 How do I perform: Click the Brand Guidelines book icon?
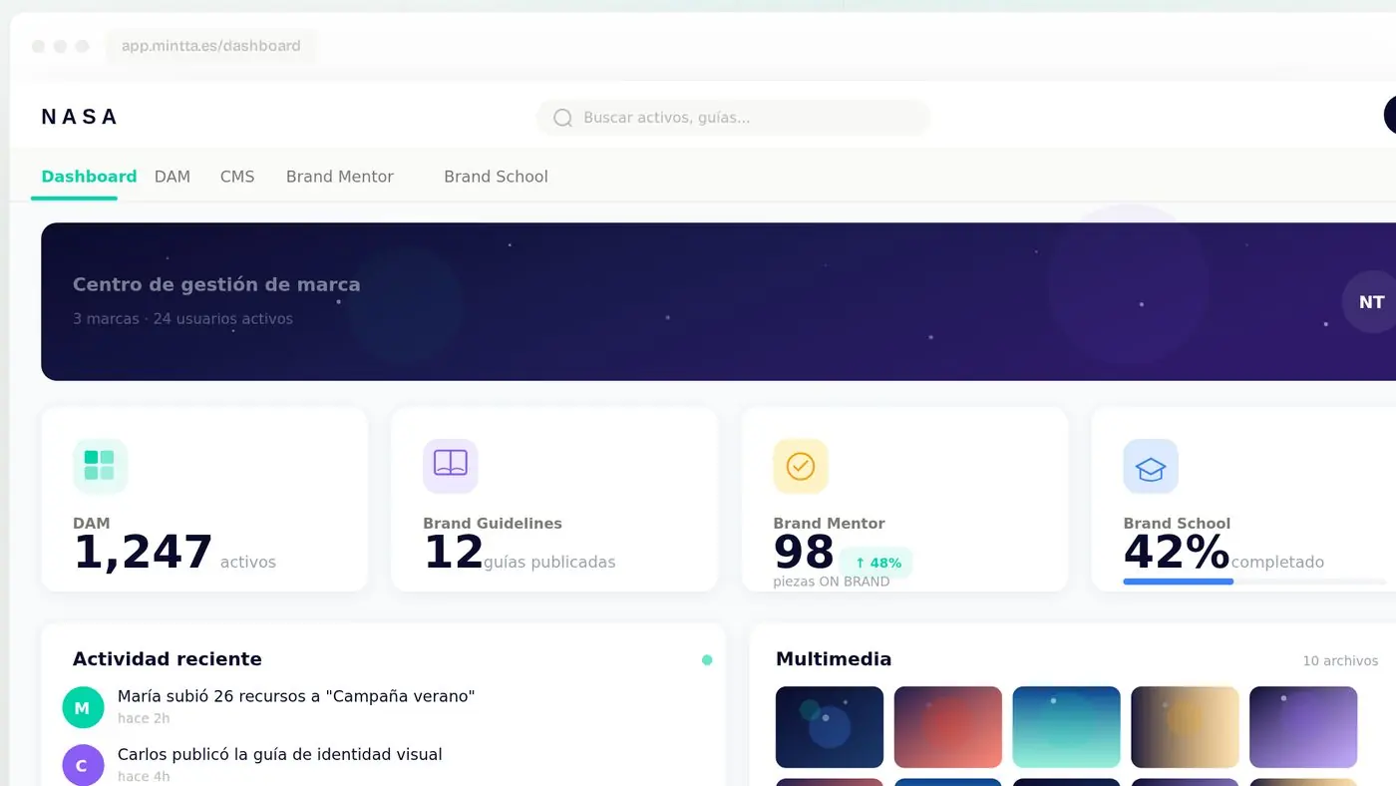tap(451, 466)
